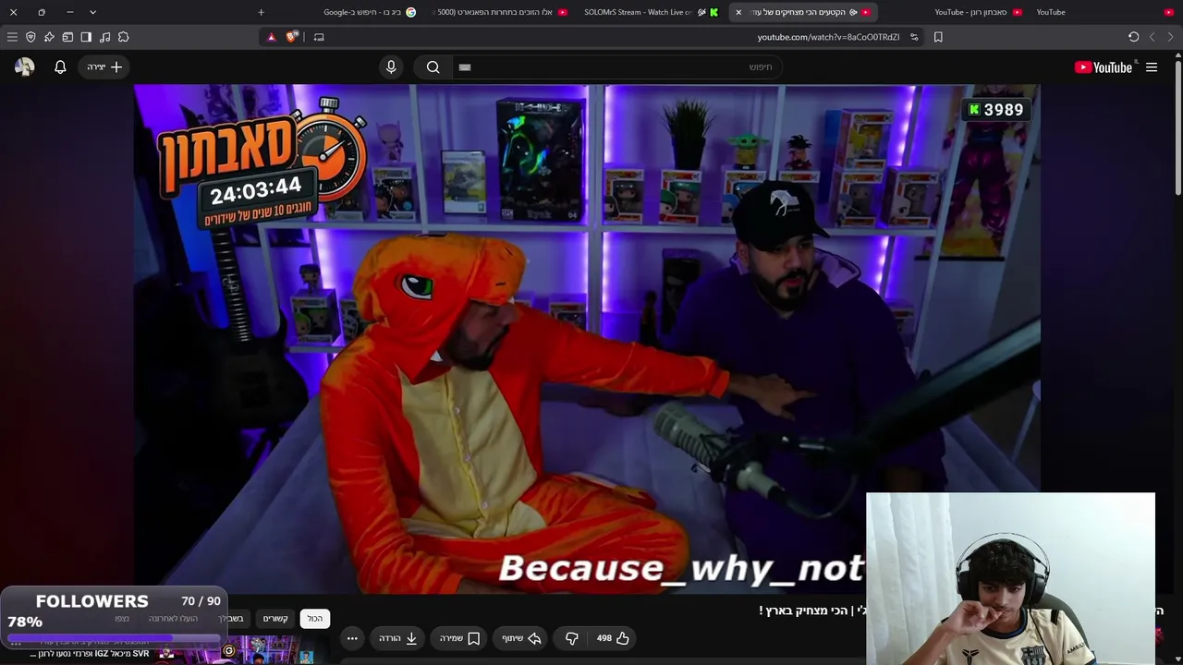Open the Brave Wallet icon
The width and height of the screenshot is (1183, 665).
[x=67, y=37]
